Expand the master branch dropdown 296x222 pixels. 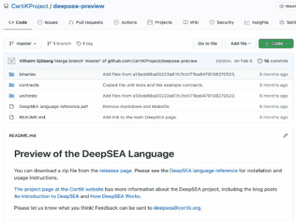click(x=23, y=44)
